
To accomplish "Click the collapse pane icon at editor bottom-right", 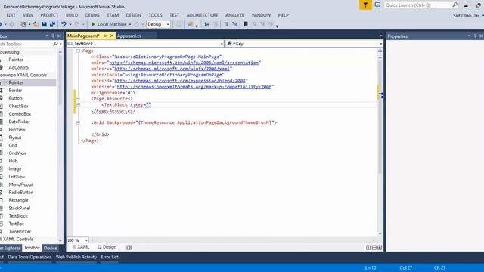I will (x=380, y=247).
